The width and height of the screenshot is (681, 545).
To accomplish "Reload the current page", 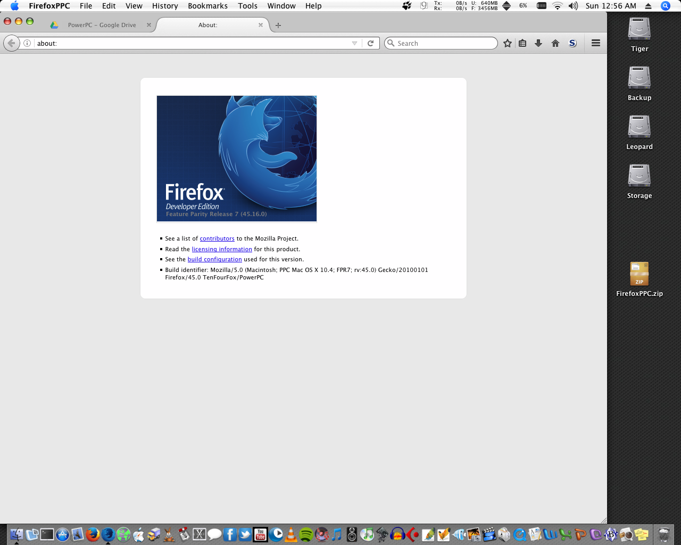I will 371,43.
